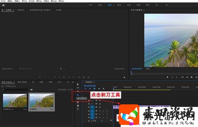198x127 pixels.
Task: Select the Type tool
Action: pos(78,109)
